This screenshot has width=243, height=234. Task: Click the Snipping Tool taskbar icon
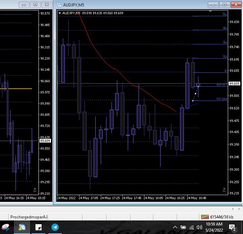[6, 227]
